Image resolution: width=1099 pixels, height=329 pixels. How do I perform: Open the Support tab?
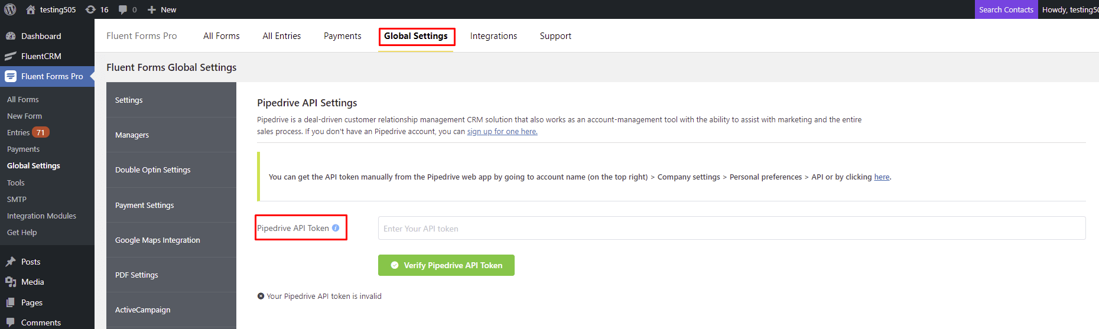coord(555,36)
